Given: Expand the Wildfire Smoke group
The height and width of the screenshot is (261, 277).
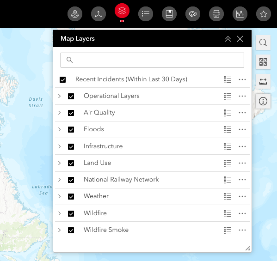Looking at the screenshot, I should tap(59, 230).
